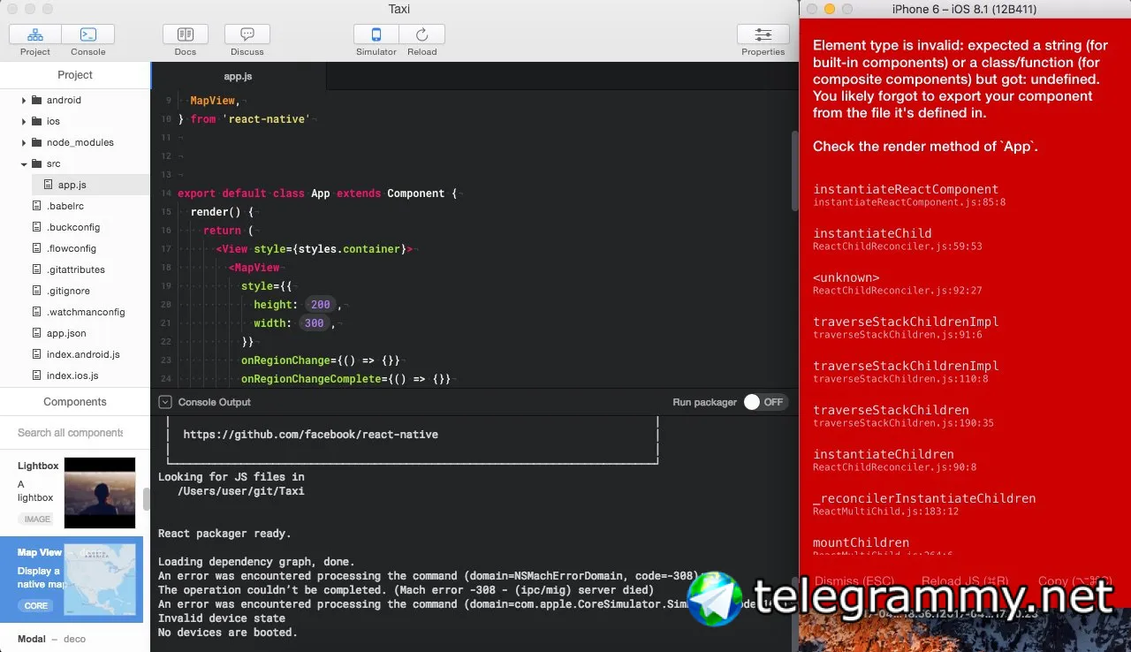Image resolution: width=1131 pixels, height=652 pixels.
Task: Click the .gitignore file icon
Action: [x=37, y=291]
